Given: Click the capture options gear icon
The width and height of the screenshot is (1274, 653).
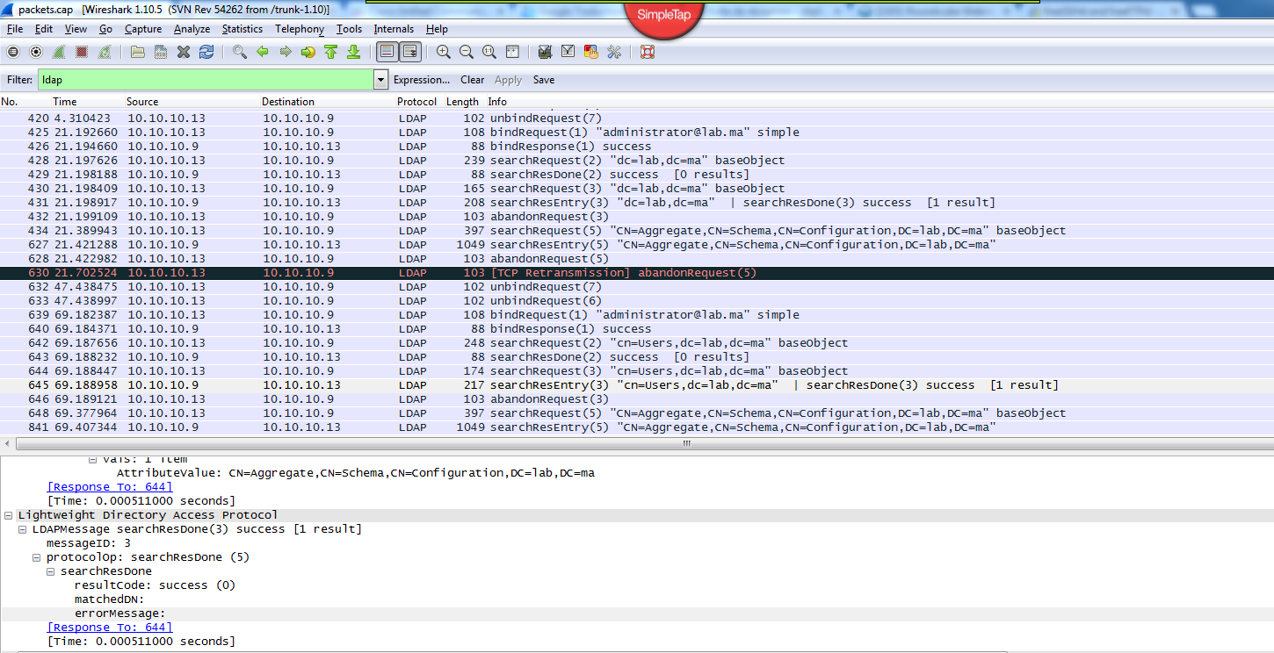Looking at the screenshot, I should [x=36, y=53].
